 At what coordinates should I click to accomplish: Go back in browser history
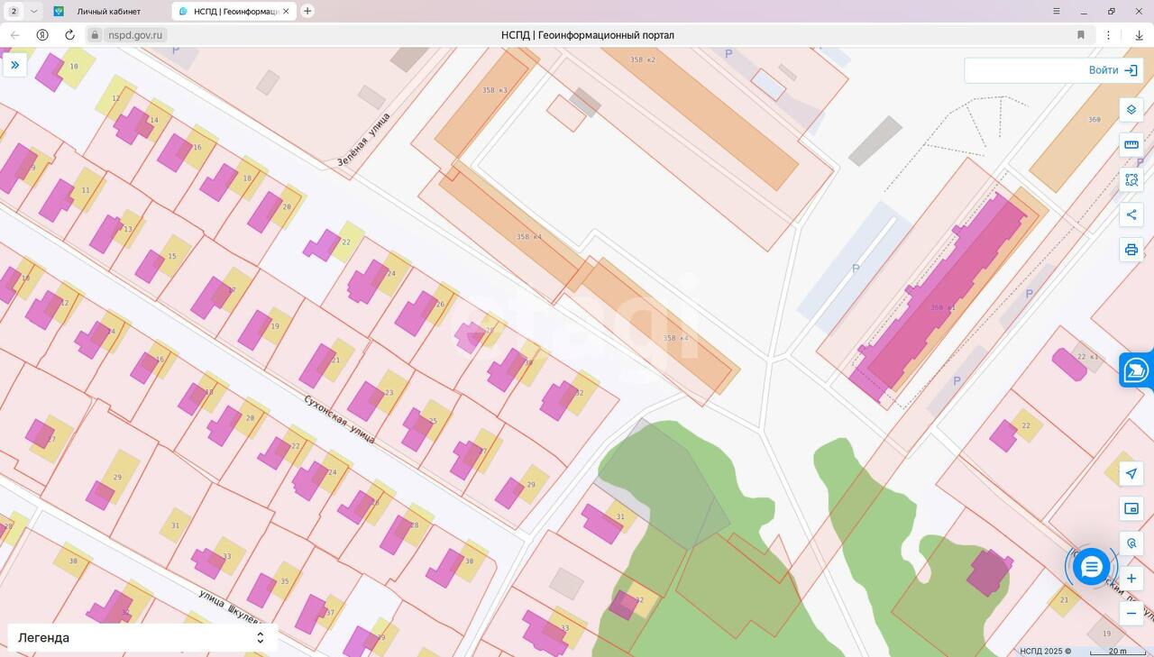tap(14, 35)
